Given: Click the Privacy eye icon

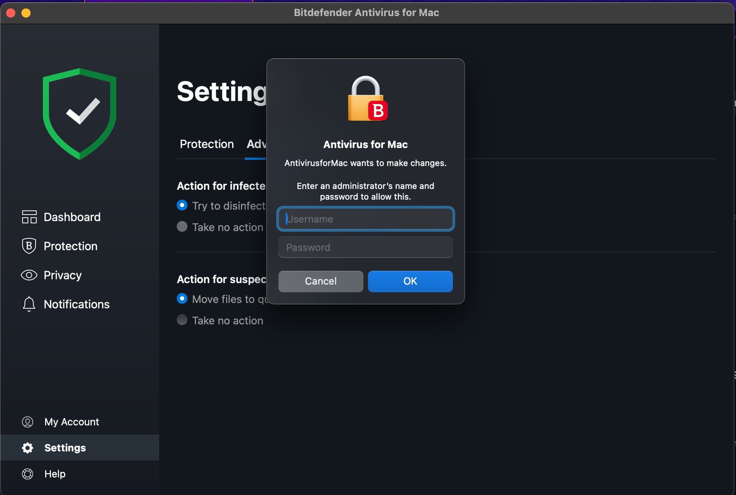Looking at the screenshot, I should click(x=29, y=275).
